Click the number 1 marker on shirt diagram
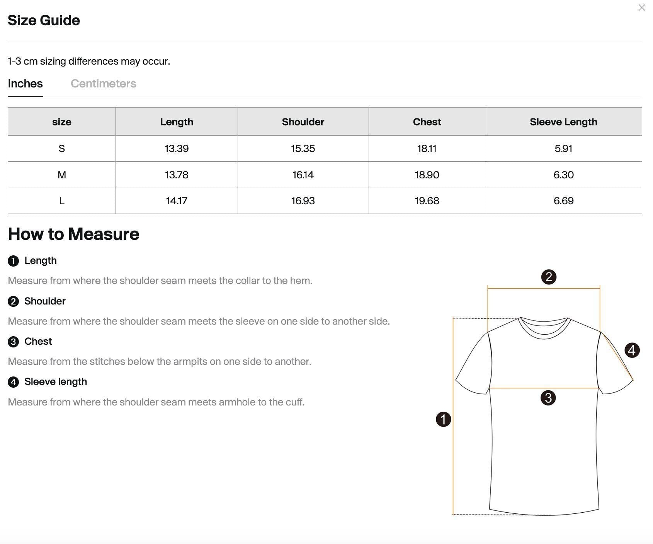 [443, 419]
